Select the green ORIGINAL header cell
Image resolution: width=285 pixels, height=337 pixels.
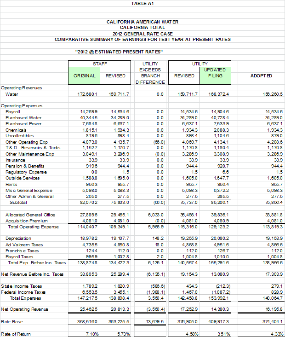[x=85, y=76]
